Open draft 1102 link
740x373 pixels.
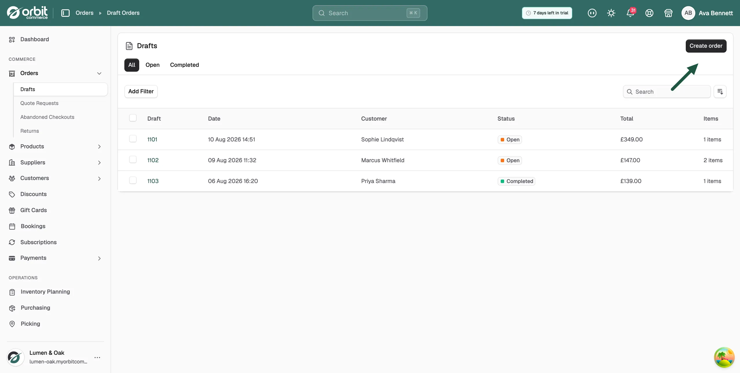(x=153, y=160)
